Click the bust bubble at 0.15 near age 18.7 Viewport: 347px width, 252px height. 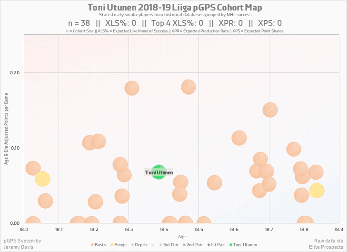pyautogui.click(x=270, y=110)
